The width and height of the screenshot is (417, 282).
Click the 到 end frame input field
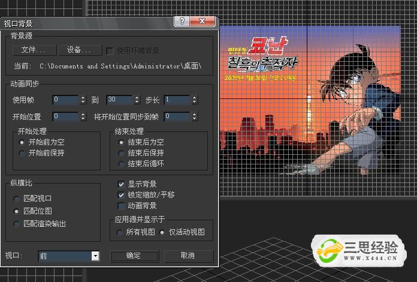tap(119, 100)
